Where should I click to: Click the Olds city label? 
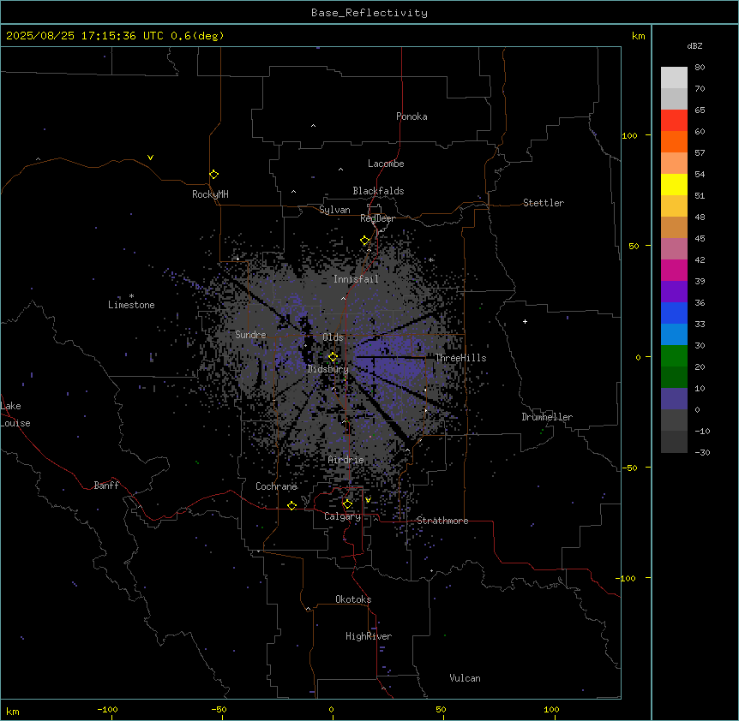click(x=333, y=337)
